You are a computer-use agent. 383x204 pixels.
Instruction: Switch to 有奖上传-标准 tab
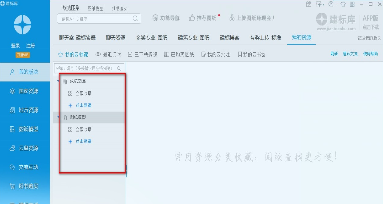[266, 38]
